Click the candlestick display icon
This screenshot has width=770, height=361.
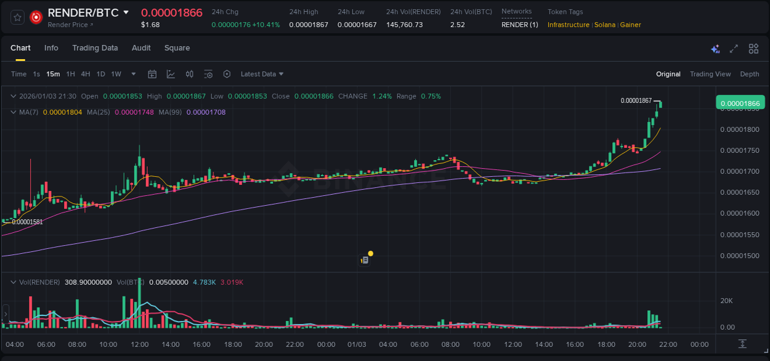tap(190, 73)
